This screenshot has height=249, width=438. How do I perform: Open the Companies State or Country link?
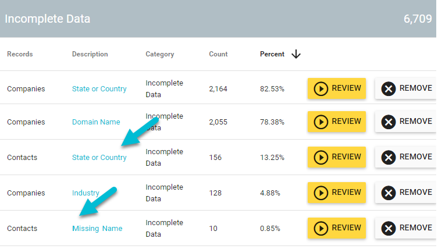pyautogui.click(x=99, y=89)
